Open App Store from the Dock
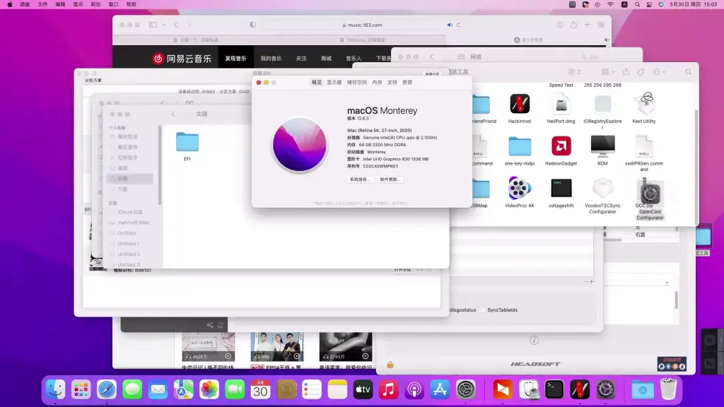 point(440,389)
